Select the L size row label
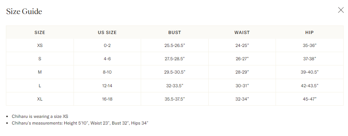The height and width of the screenshot is (136, 348). coord(40,86)
